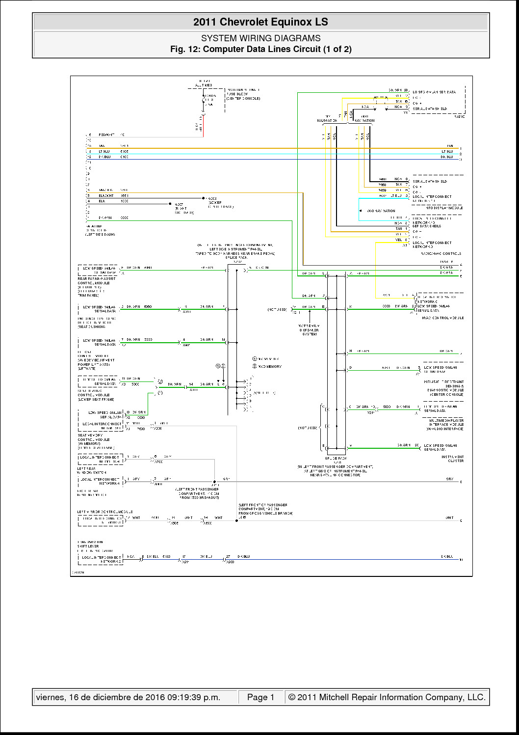This screenshot has height=735, width=519.
Task: Click the "W/O Navigation" arrow note
Action: click(381, 211)
